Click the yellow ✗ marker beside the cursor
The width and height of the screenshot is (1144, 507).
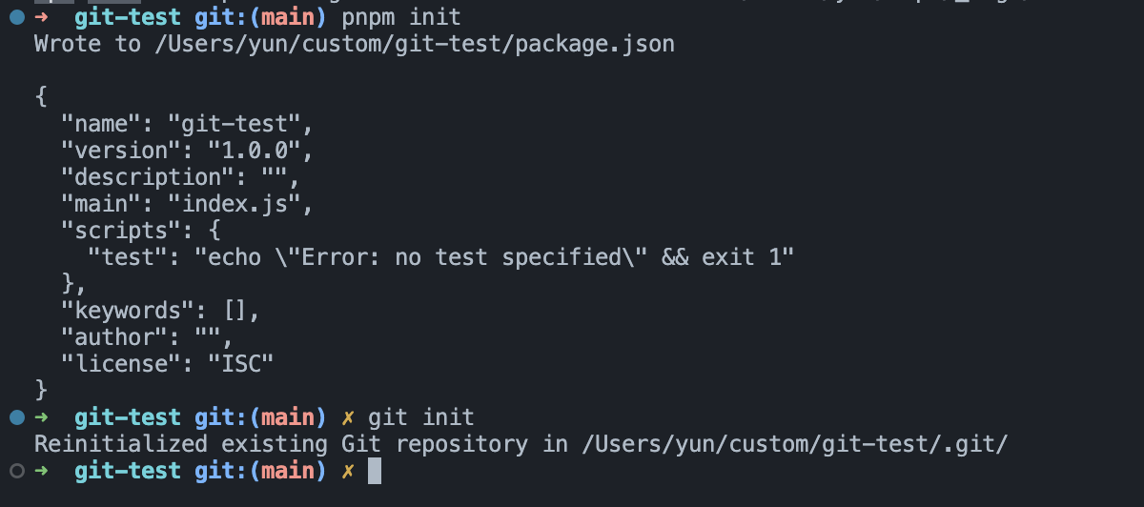click(x=348, y=471)
